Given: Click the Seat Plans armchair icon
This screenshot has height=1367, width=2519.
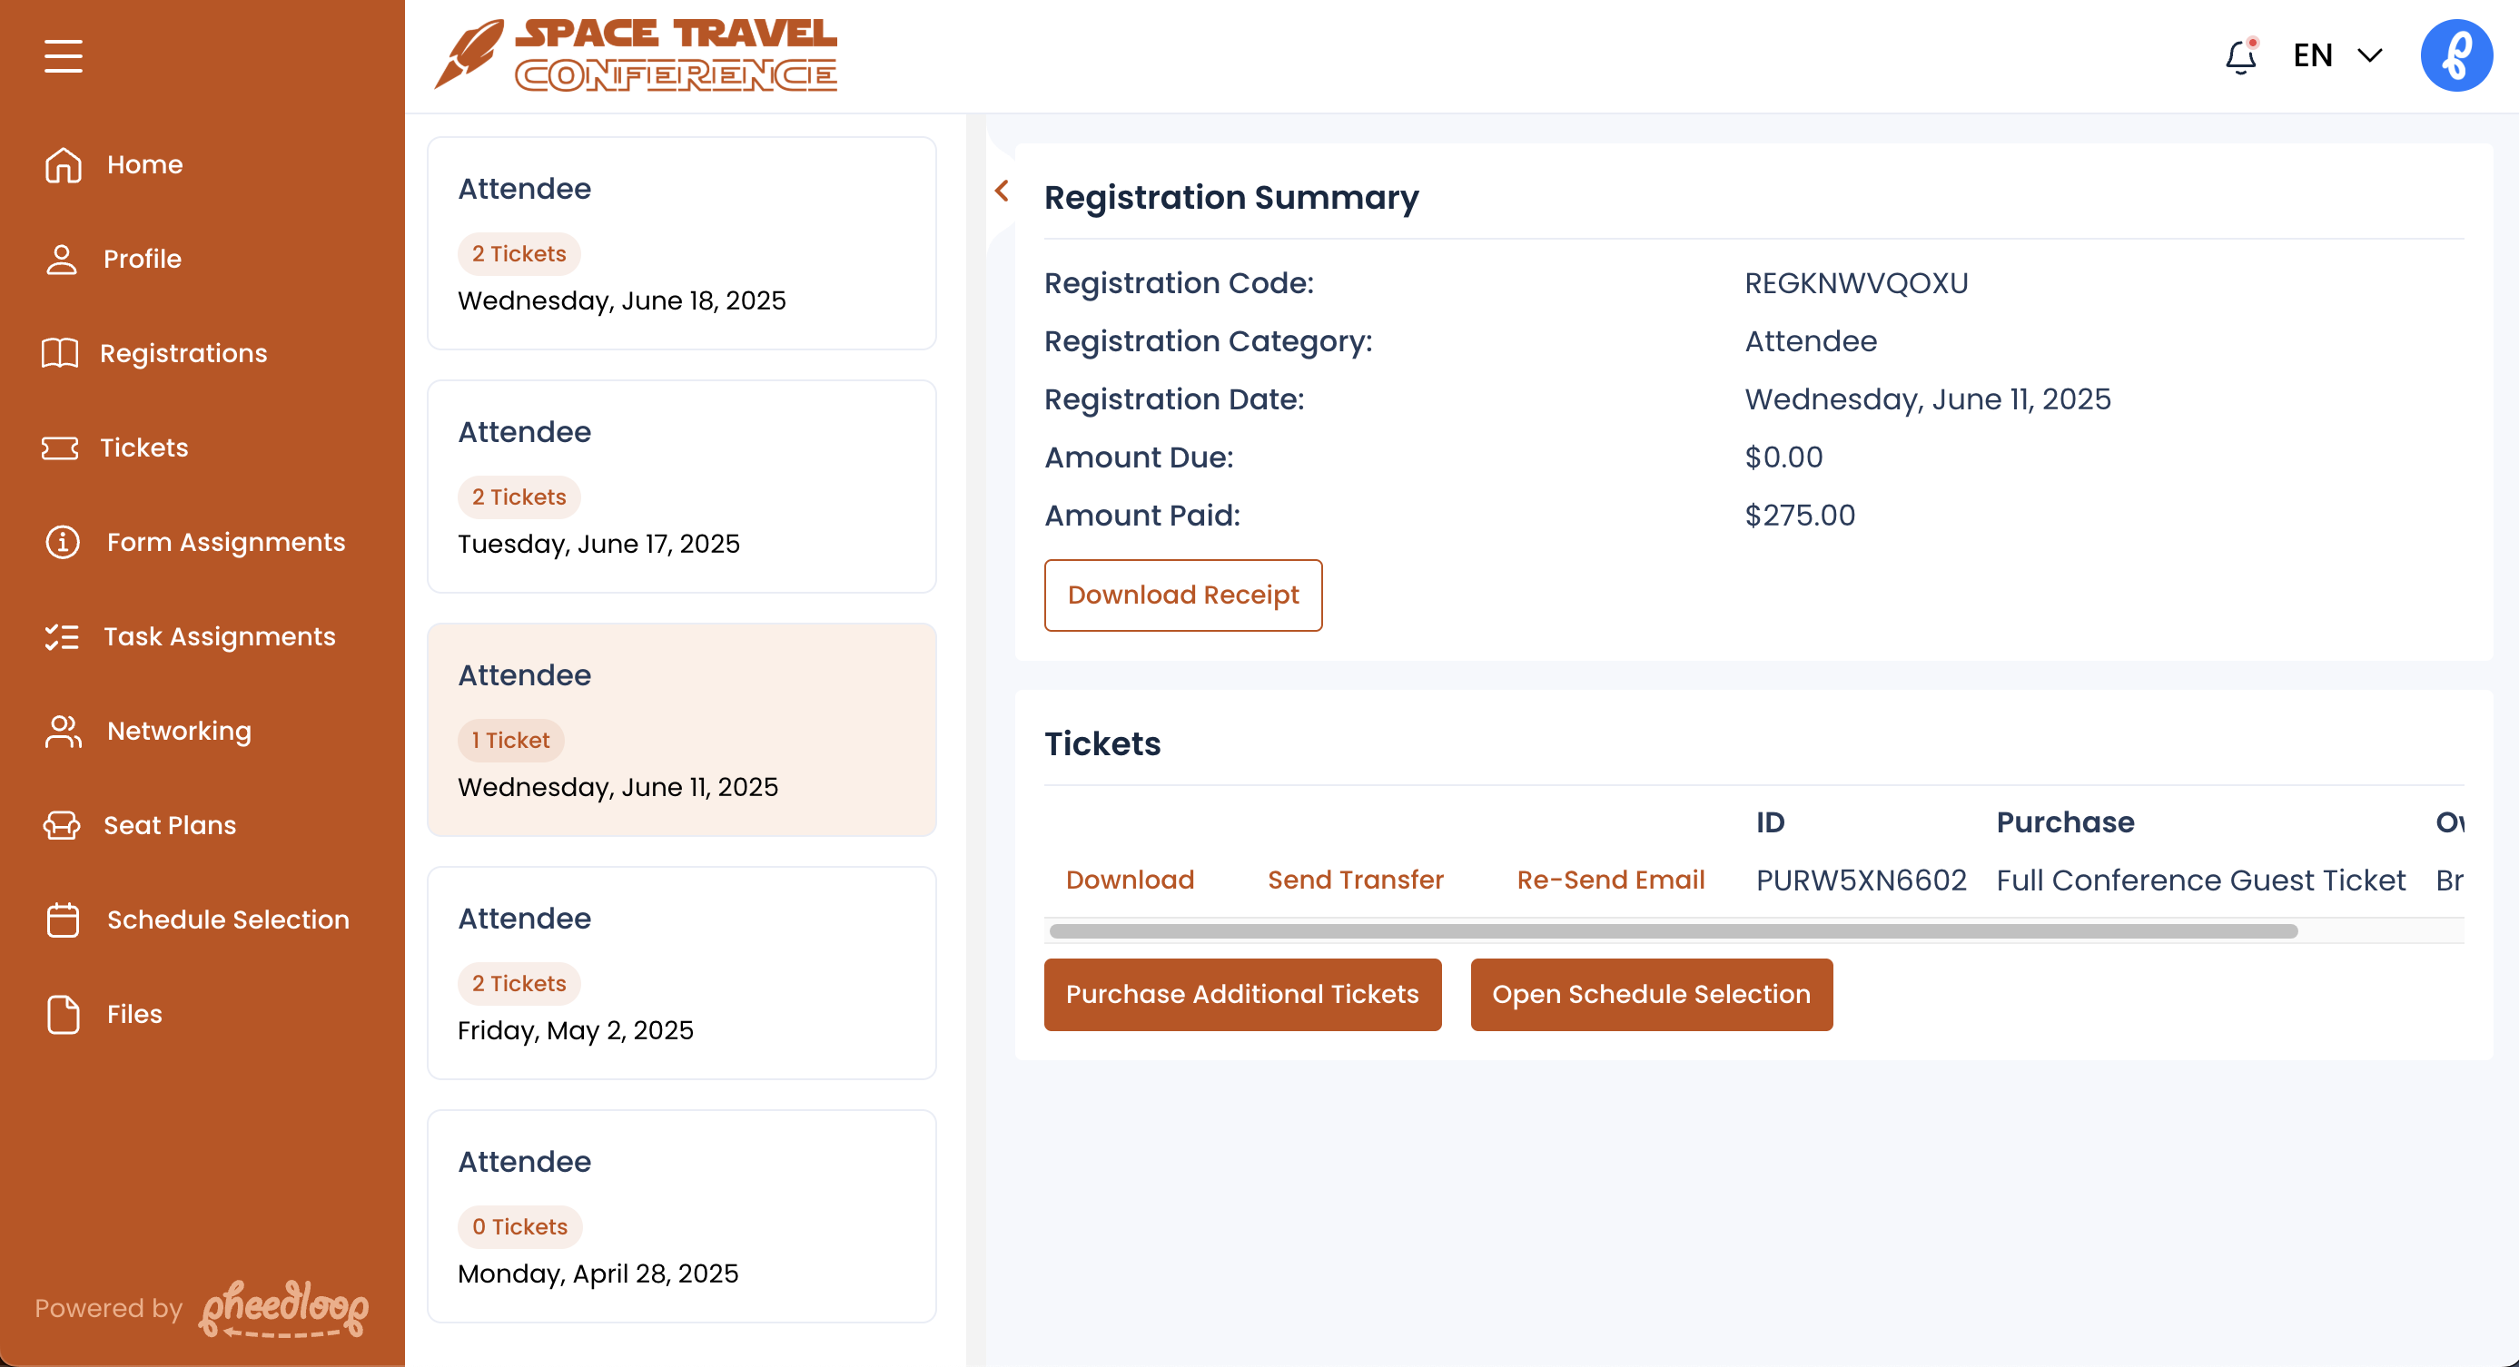Looking at the screenshot, I should [x=62, y=826].
